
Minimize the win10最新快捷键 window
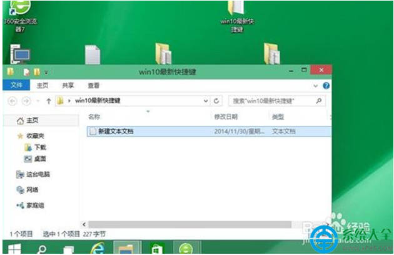(x=291, y=71)
